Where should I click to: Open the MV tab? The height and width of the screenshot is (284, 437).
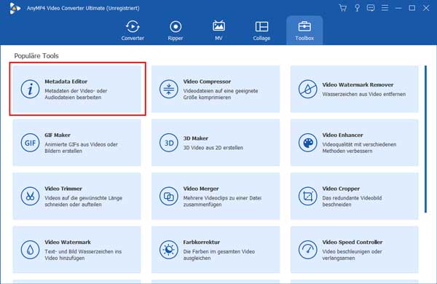click(x=219, y=31)
